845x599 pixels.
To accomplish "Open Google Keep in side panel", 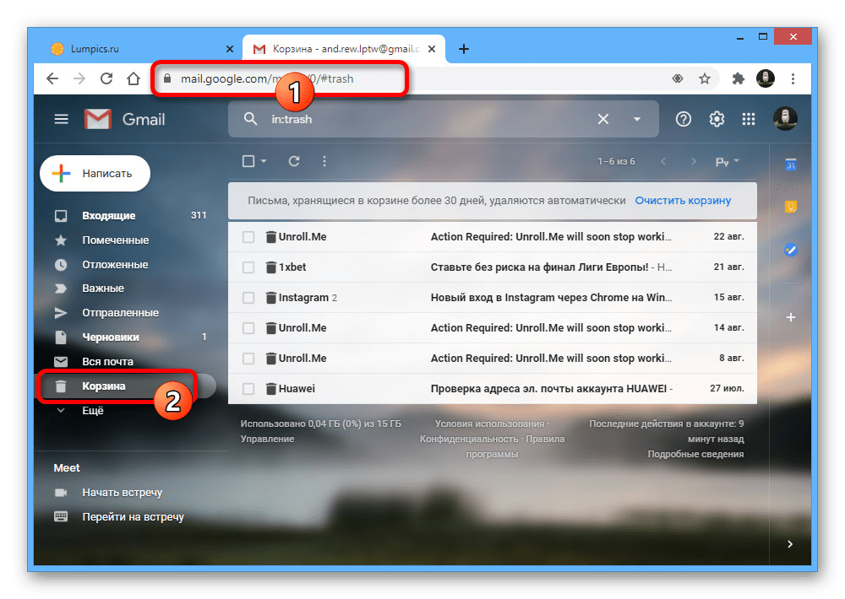I will pos(791,207).
